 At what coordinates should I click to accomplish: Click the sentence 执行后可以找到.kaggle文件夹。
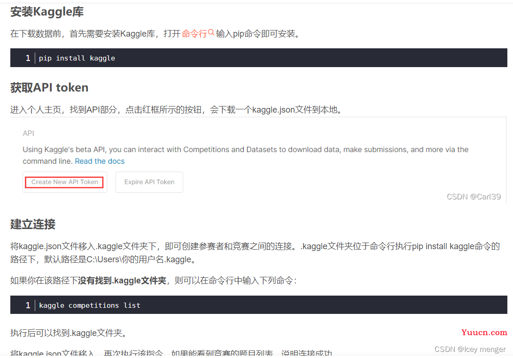(x=69, y=333)
